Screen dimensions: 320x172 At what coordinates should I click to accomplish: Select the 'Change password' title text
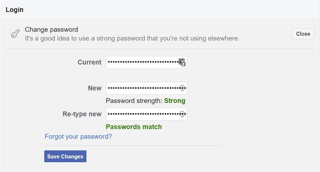pos(52,29)
